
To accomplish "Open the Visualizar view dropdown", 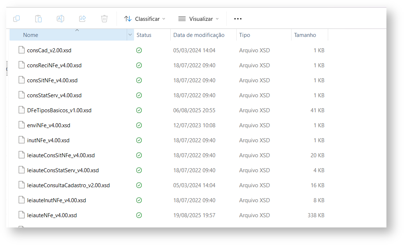I will (x=199, y=19).
